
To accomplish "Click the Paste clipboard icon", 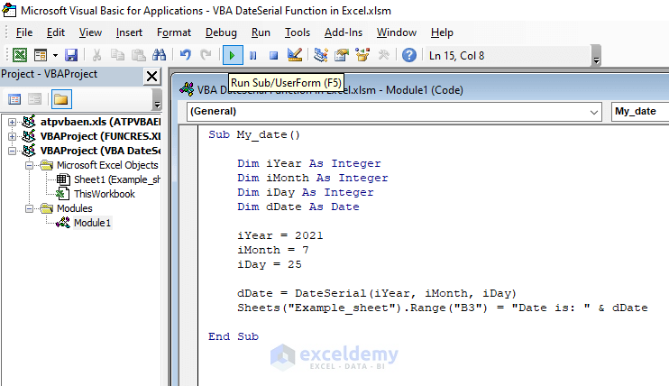I will point(138,55).
